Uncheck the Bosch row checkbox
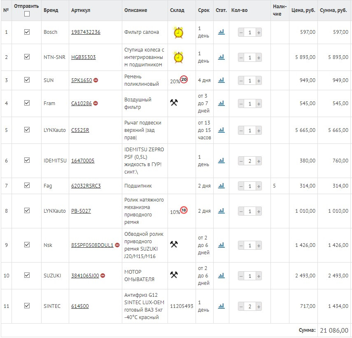352x338 pixels. [27, 32]
